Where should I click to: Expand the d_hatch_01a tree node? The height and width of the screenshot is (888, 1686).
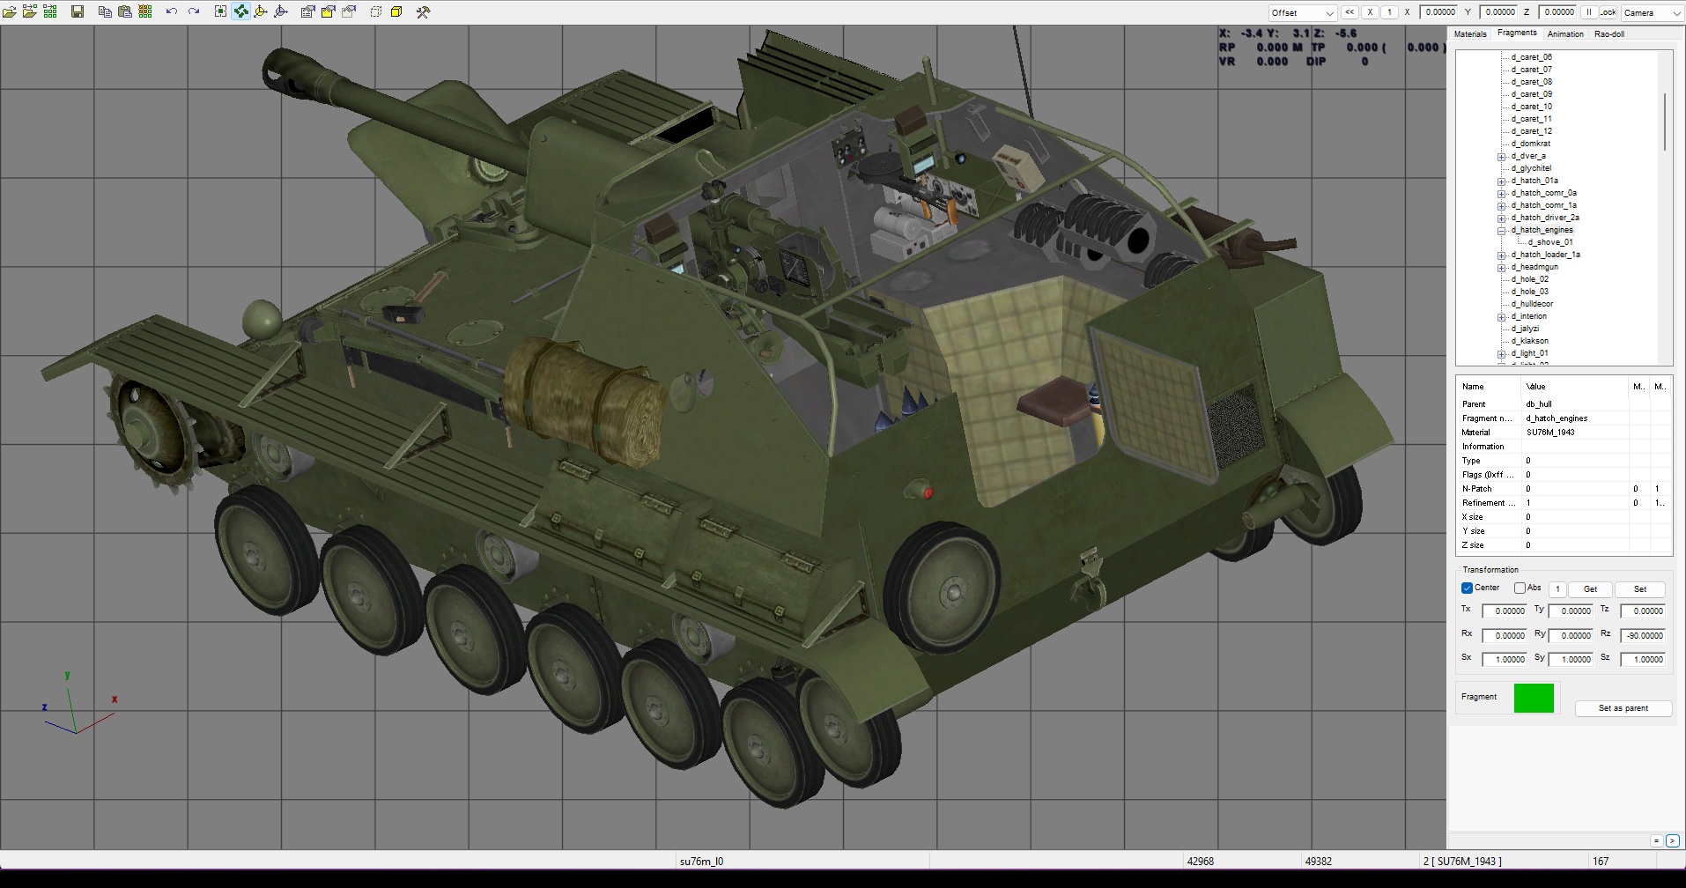tap(1501, 181)
